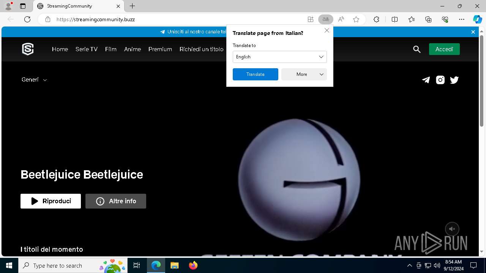Launch Firefox from taskbar
Viewport: 486px width, 273px height.
(x=193, y=265)
